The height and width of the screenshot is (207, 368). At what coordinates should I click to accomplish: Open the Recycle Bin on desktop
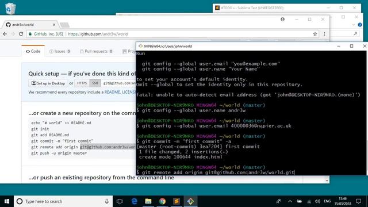(10, 9)
